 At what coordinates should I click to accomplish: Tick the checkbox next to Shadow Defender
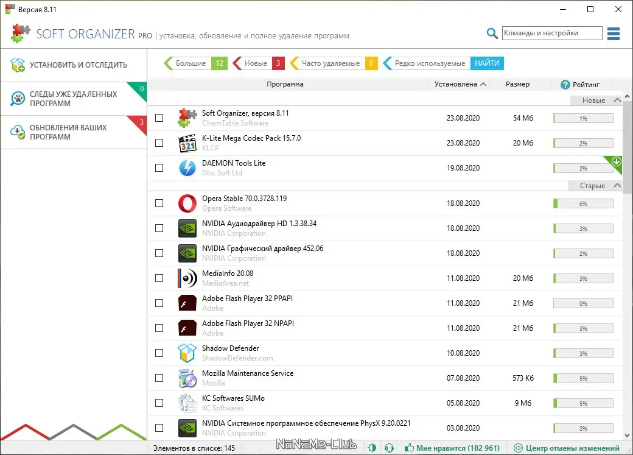point(159,353)
